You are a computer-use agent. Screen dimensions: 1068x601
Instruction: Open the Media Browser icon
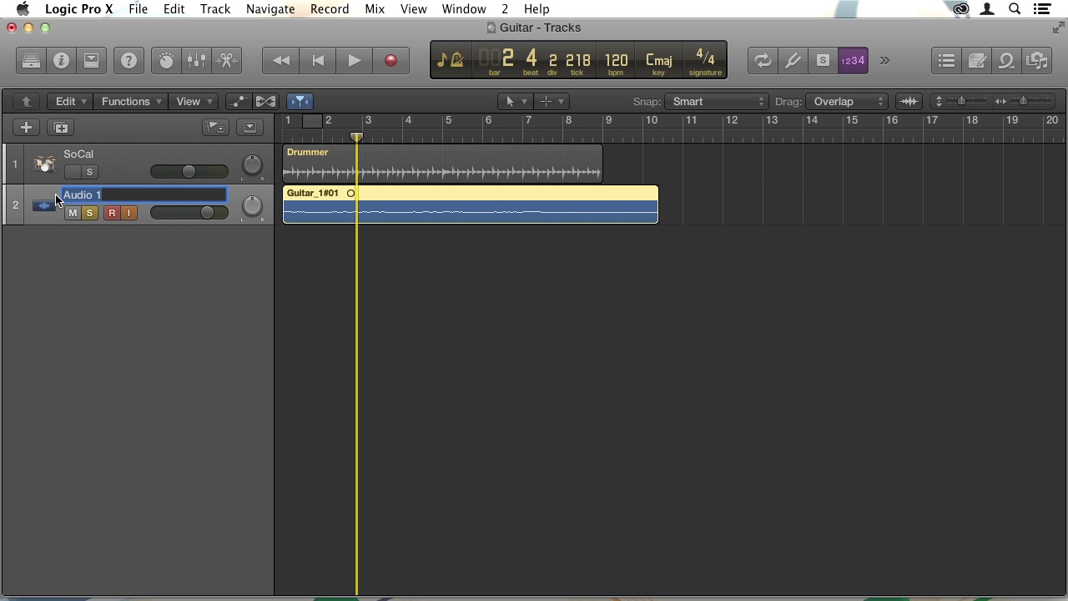[x=1036, y=61]
